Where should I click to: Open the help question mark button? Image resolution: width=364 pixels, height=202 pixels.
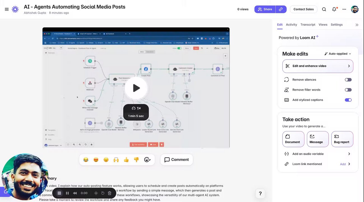[260, 193]
